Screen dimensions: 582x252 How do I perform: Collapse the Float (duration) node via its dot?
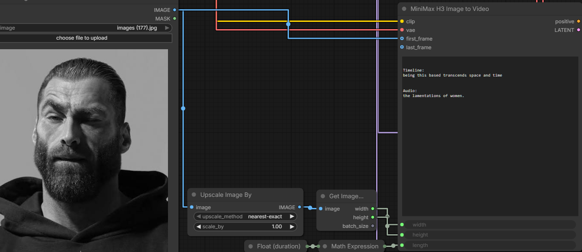(x=251, y=246)
